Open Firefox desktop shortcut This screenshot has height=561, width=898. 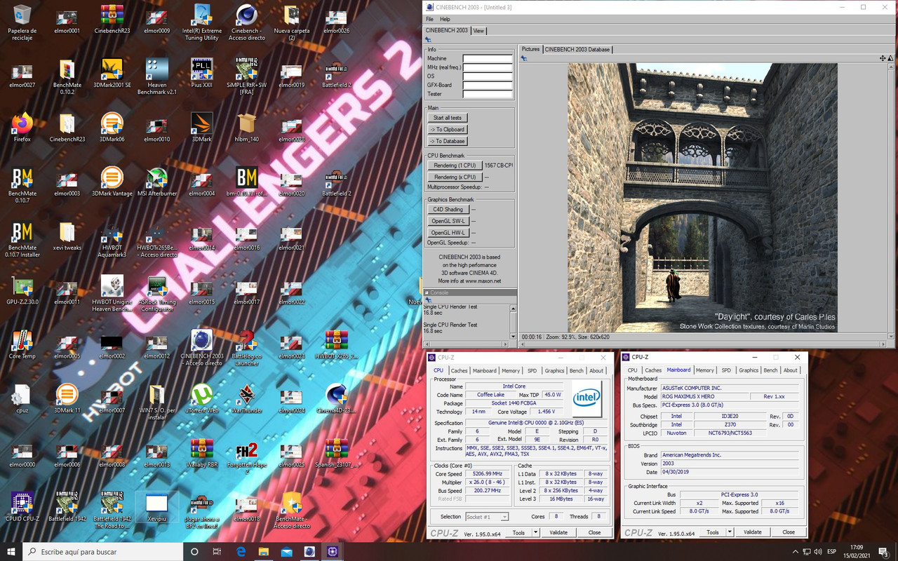coord(22,127)
